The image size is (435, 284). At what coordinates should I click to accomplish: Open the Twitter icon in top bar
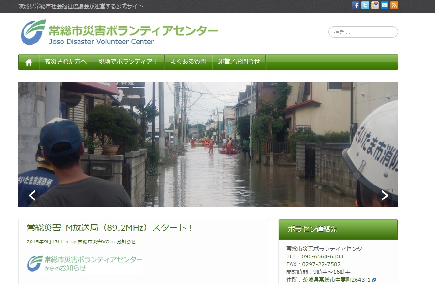(x=365, y=5)
